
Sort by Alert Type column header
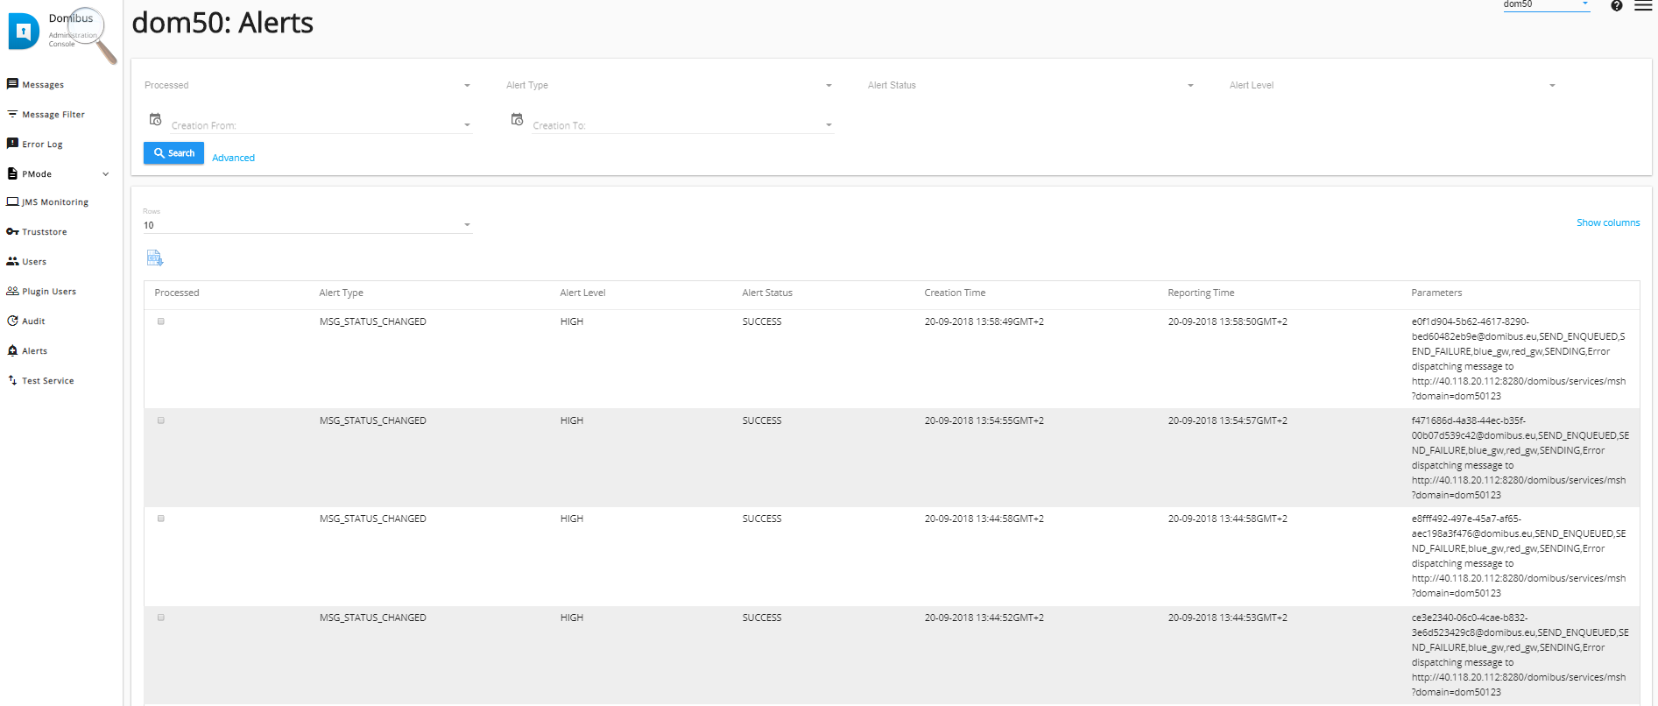(x=341, y=293)
